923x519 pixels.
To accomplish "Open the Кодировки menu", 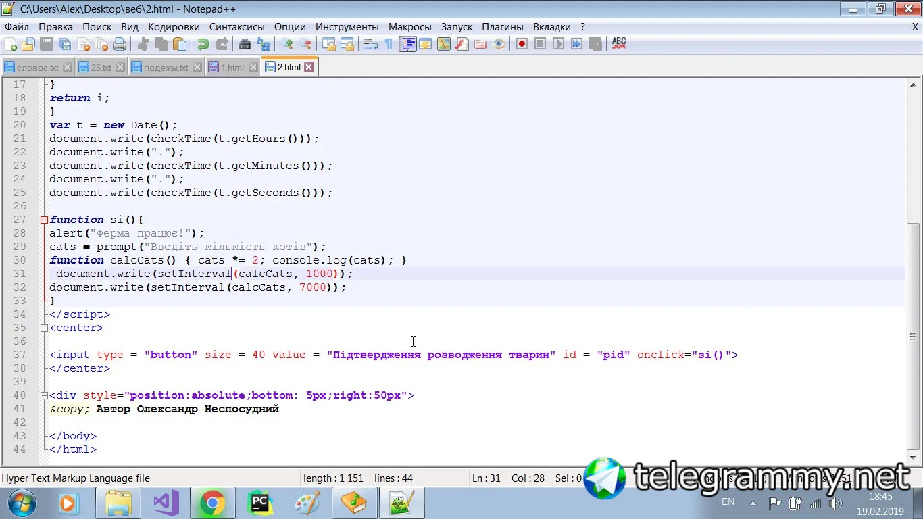I will [x=174, y=27].
